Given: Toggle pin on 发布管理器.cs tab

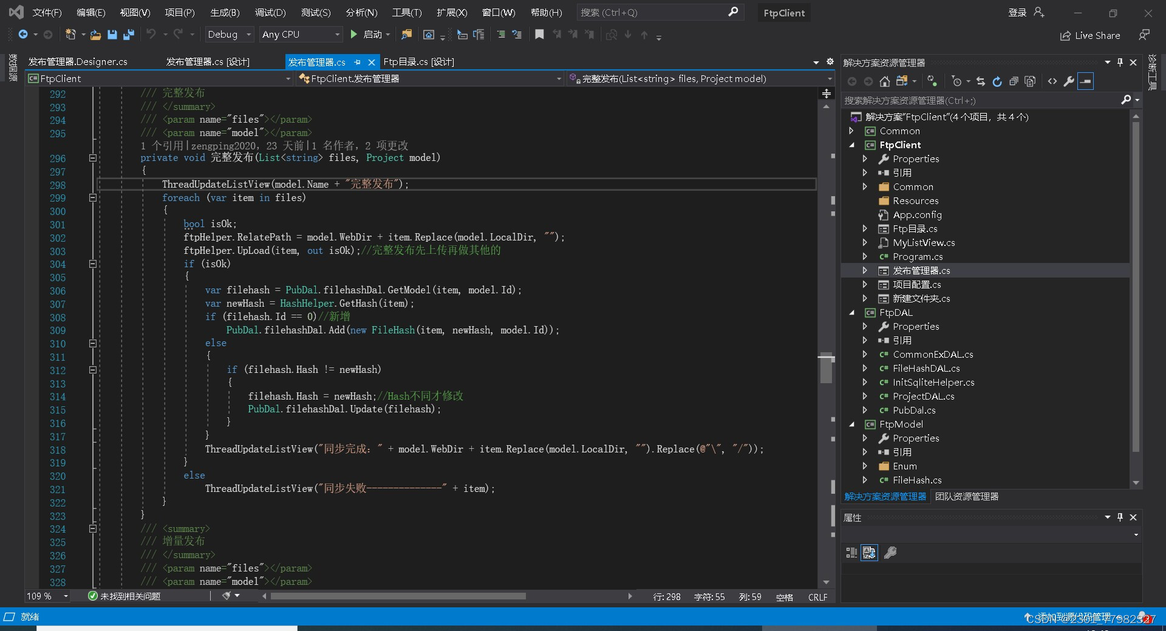Looking at the screenshot, I should 357,62.
